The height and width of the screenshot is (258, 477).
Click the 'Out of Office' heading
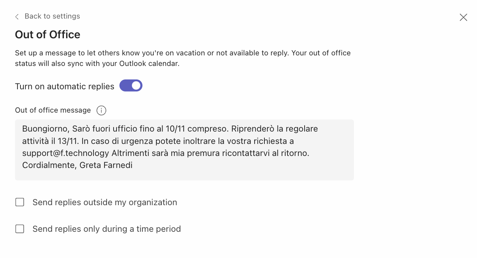(47, 35)
